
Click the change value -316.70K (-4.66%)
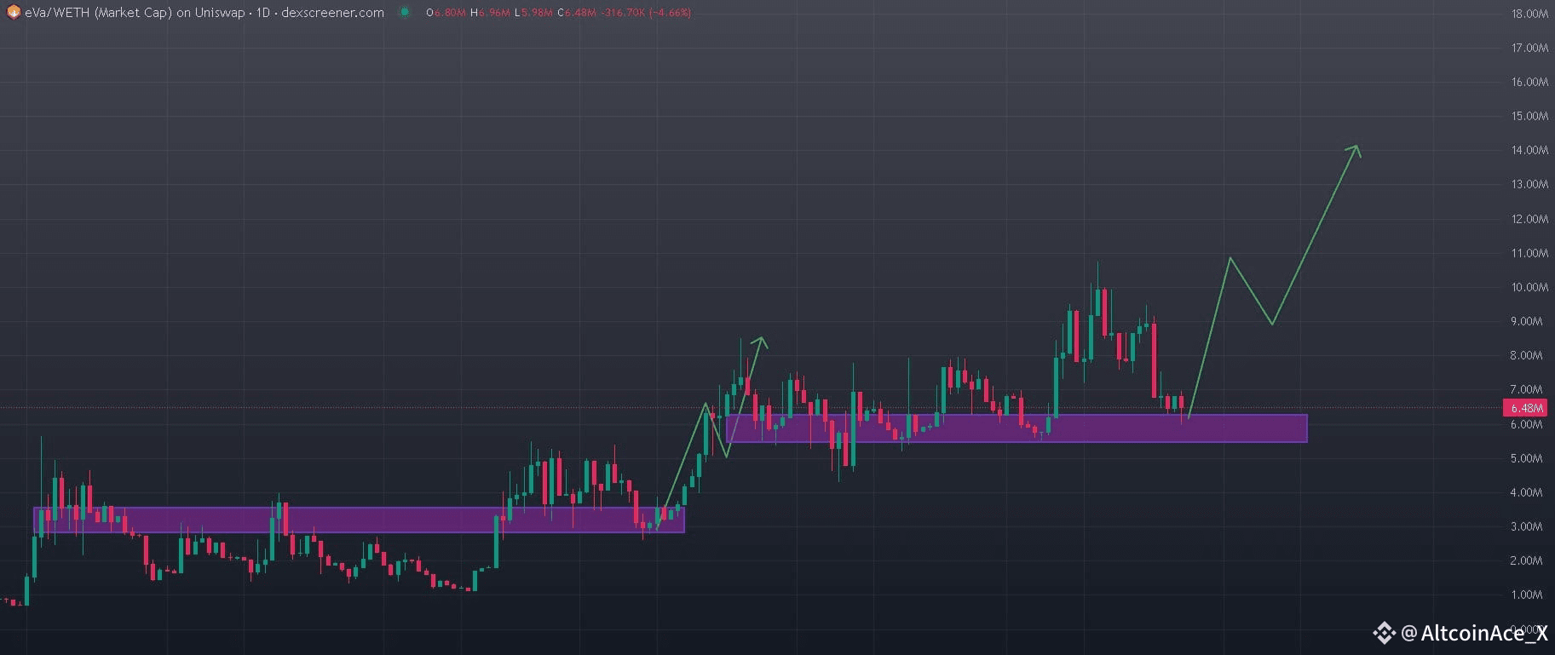point(646,13)
